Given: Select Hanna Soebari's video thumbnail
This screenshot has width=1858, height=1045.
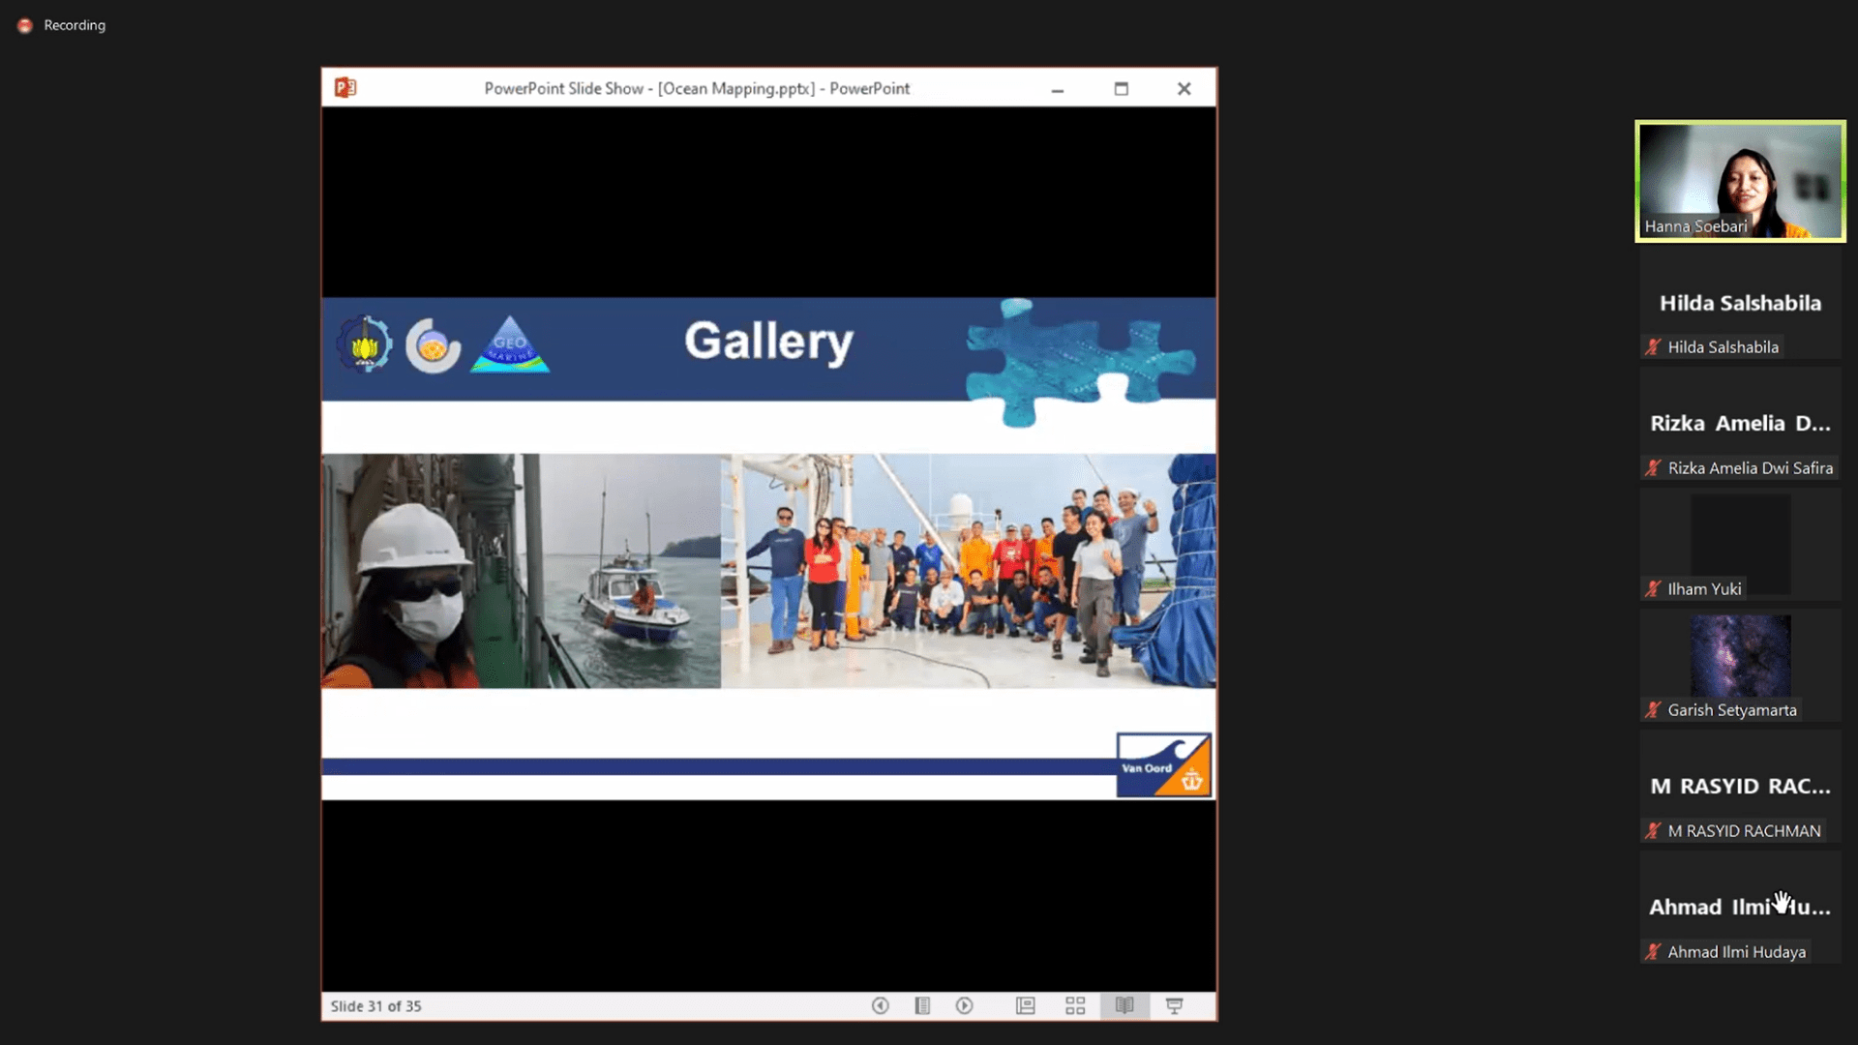Looking at the screenshot, I should 1740,181.
